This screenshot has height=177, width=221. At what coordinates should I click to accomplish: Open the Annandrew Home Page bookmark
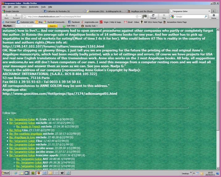point(175,22)
